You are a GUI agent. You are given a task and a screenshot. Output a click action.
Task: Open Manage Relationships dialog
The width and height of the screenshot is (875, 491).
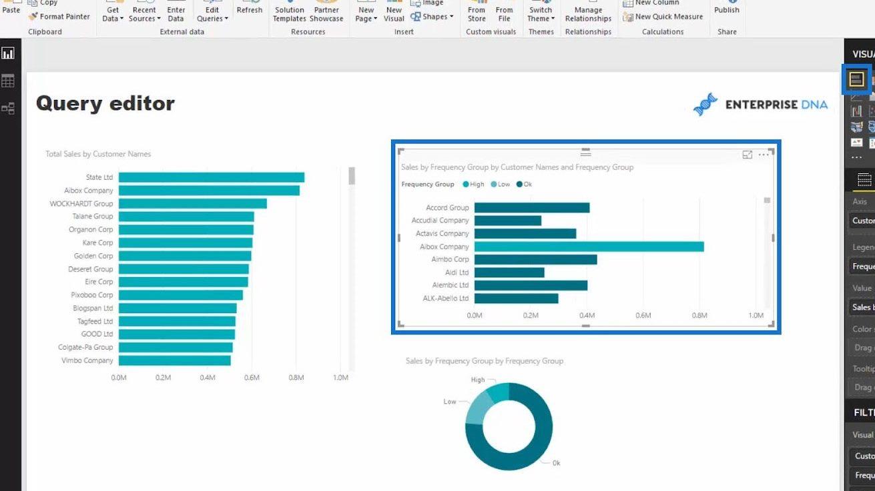(x=588, y=10)
